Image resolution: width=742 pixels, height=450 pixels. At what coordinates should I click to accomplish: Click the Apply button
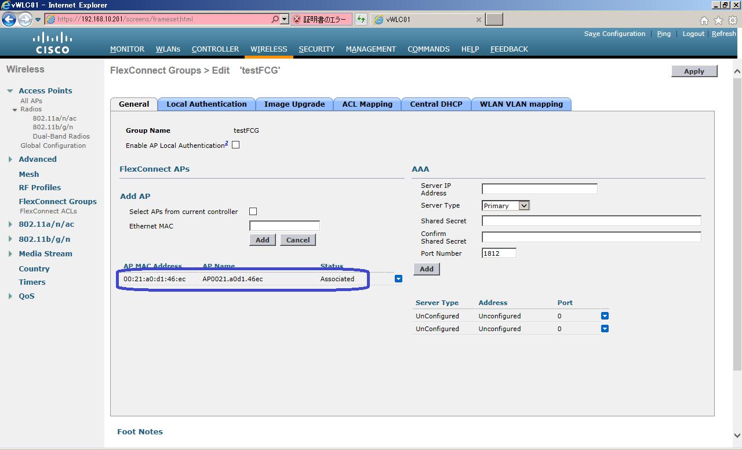tap(694, 71)
